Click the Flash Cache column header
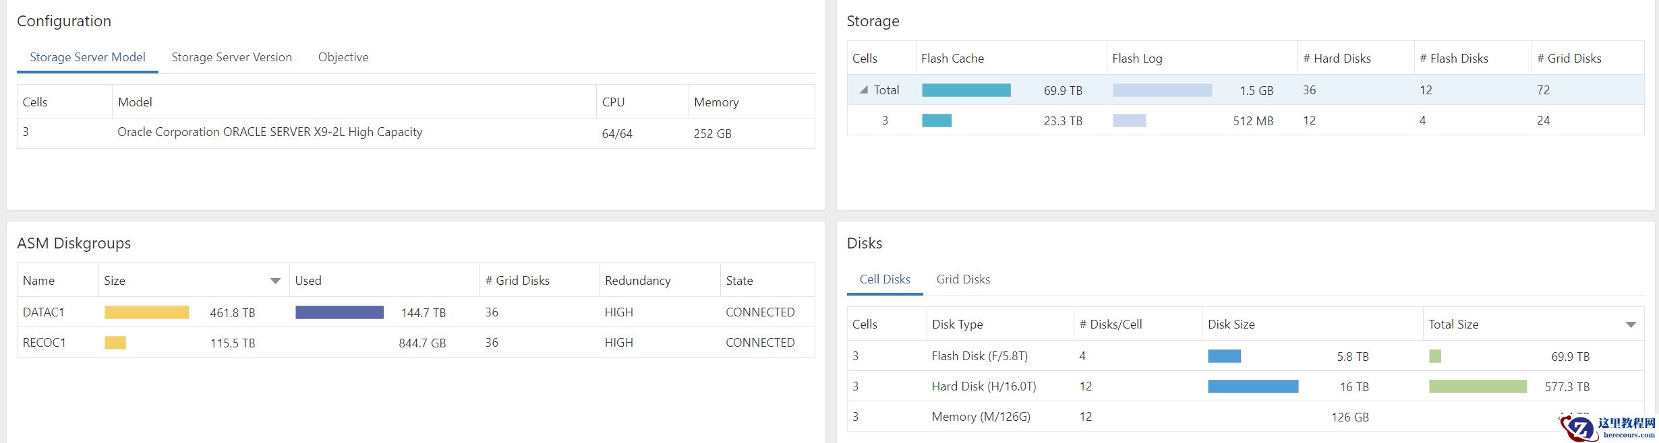Screen dimensions: 1659x443 [952, 59]
